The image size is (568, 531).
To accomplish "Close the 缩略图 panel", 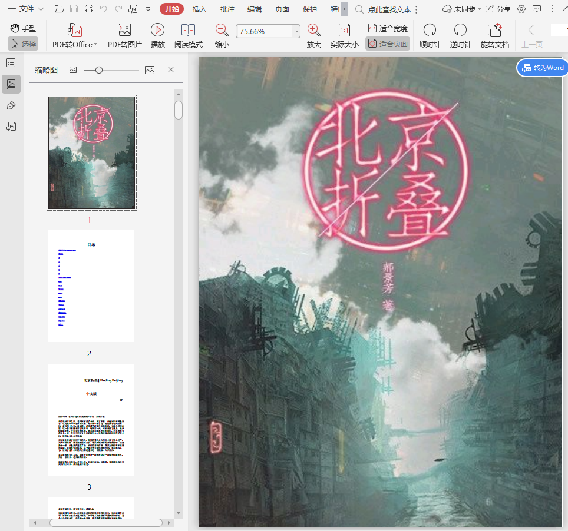I will click(x=171, y=69).
